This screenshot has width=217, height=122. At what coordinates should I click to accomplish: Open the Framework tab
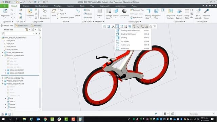pos(105,6)
